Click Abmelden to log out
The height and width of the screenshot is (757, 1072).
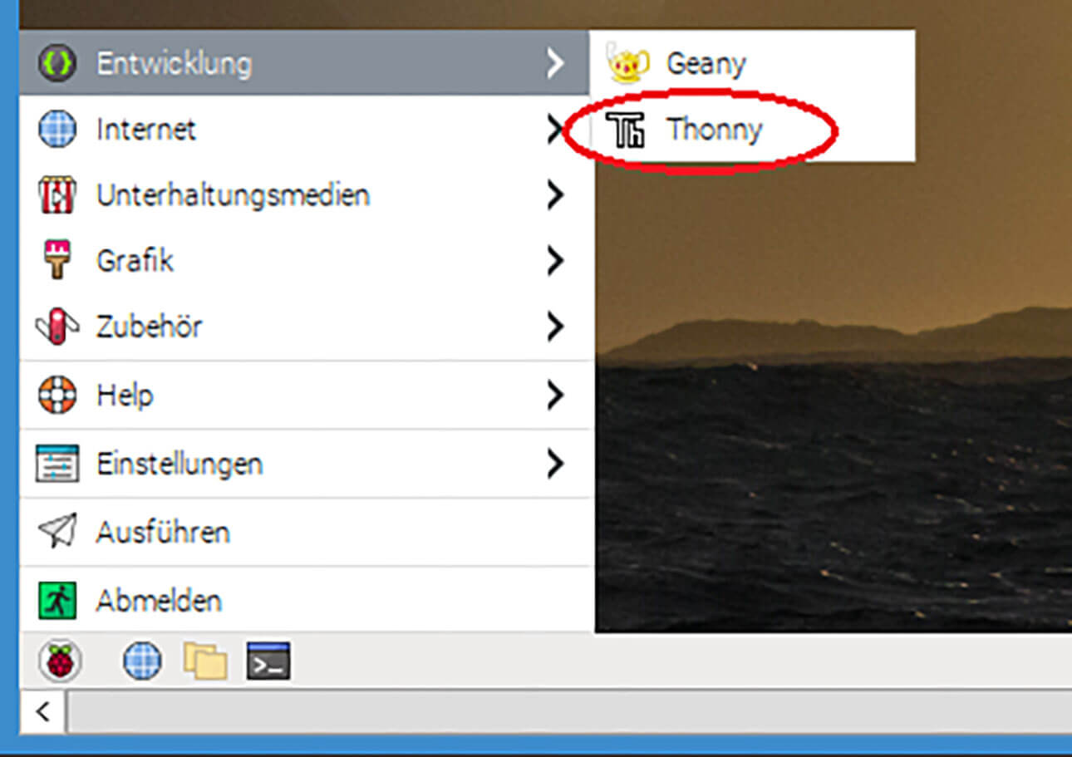click(x=158, y=599)
